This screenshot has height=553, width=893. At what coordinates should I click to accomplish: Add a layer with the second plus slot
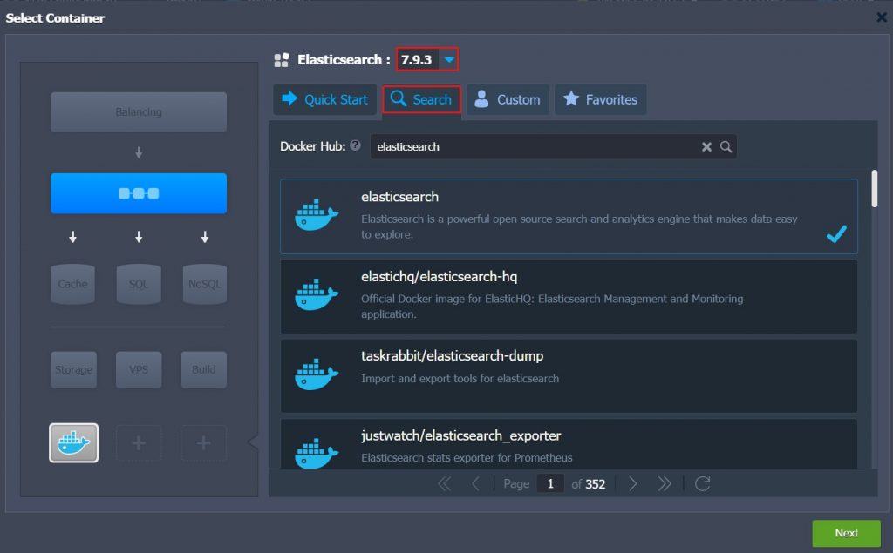[204, 442]
